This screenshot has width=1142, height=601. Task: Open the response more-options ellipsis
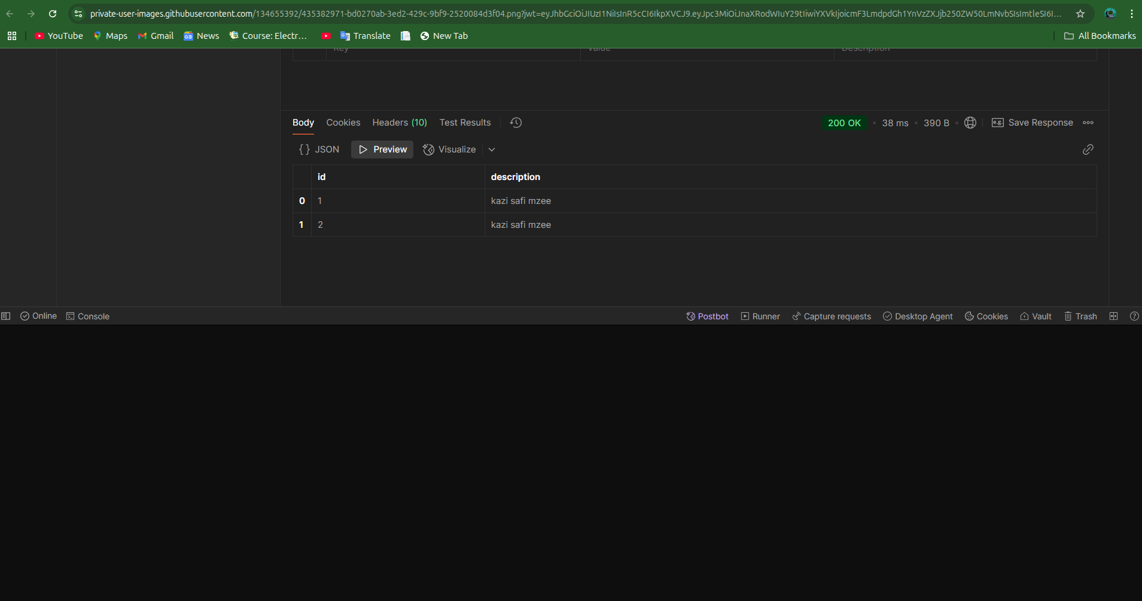(x=1088, y=123)
